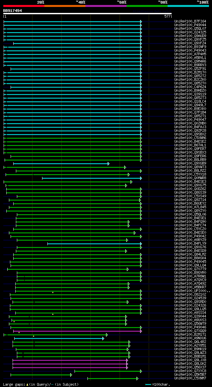
Task: Click the =100char. scale legend
Action: (x=158, y=384)
